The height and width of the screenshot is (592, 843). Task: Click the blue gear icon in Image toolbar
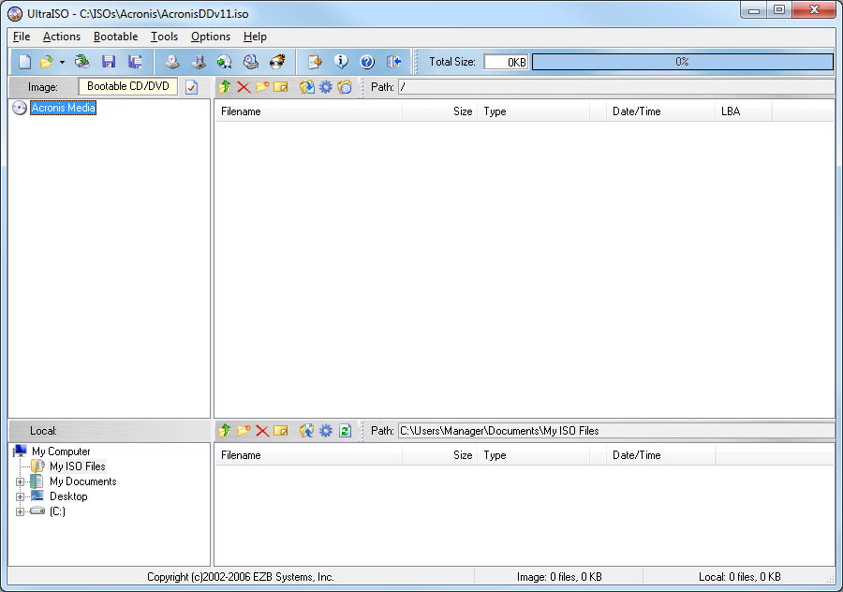(326, 86)
